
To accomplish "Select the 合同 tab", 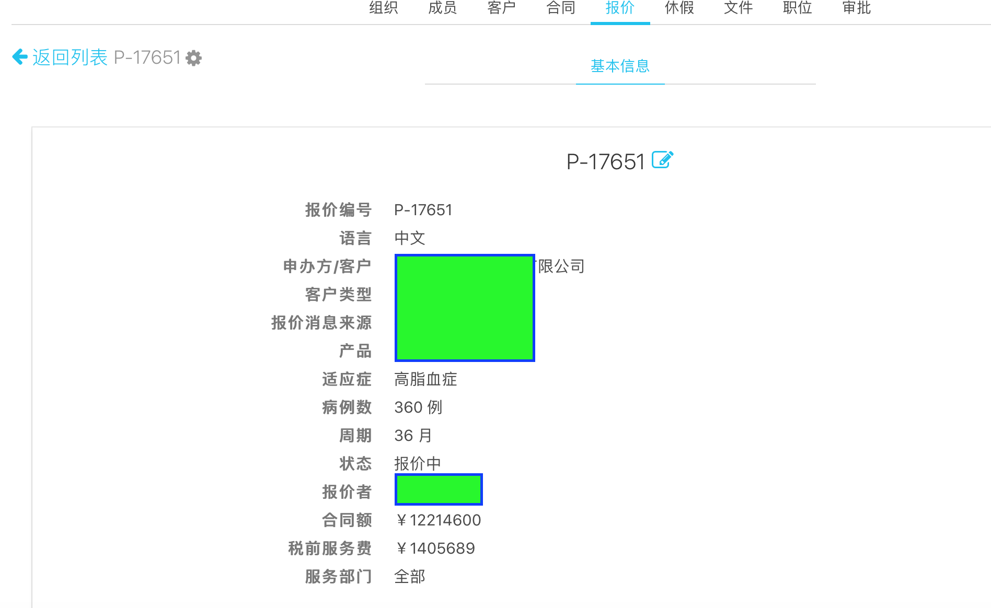I will pos(561,8).
